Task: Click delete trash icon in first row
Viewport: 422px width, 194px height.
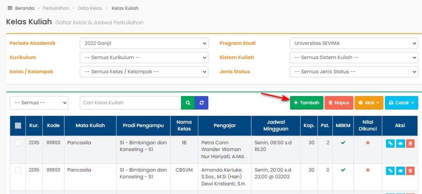Action: pos(410,144)
